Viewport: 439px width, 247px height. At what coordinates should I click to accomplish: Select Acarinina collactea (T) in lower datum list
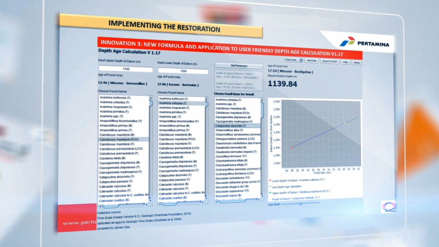pyautogui.click(x=173, y=103)
